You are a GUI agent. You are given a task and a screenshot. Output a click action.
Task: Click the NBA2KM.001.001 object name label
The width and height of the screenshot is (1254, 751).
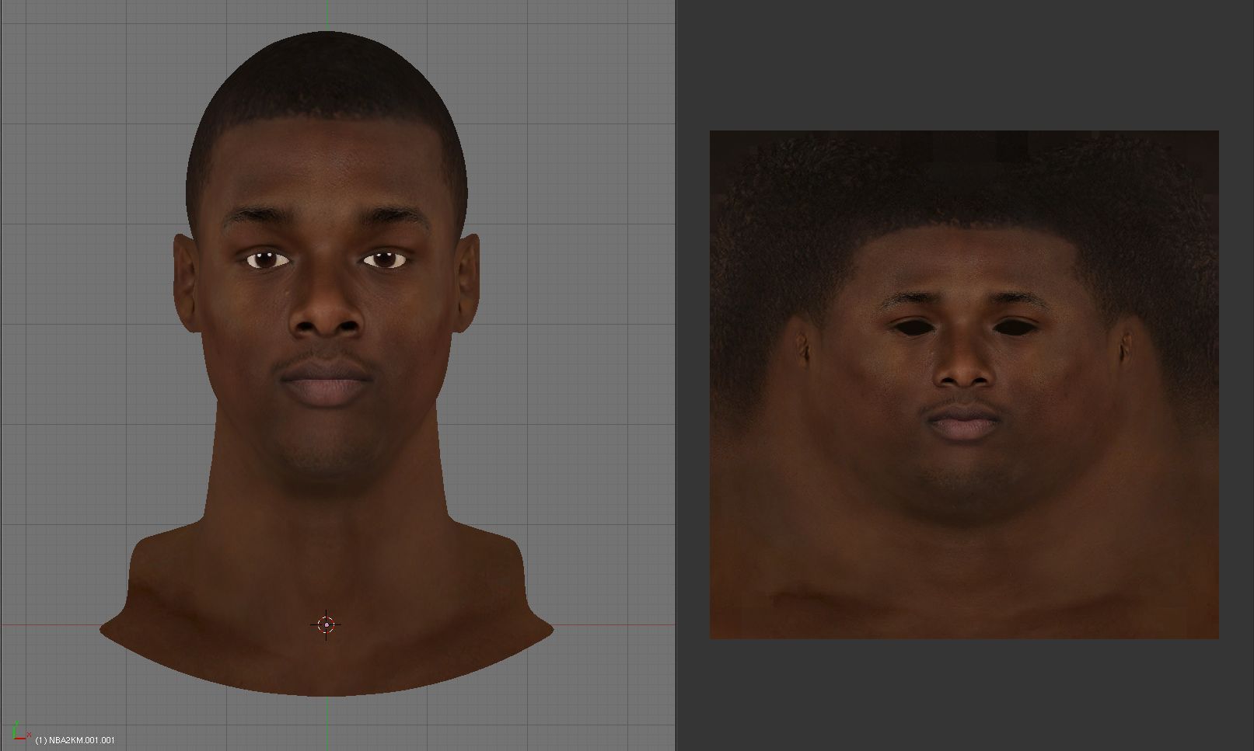[75, 740]
